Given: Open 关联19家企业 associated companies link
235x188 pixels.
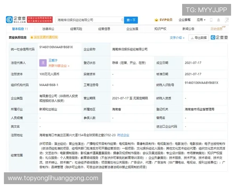Looking at the screenshot, I should tap(59, 66).
